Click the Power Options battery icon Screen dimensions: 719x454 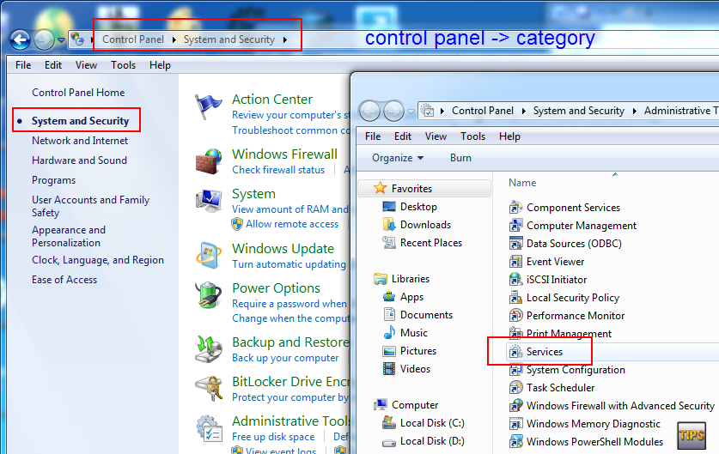pos(209,294)
